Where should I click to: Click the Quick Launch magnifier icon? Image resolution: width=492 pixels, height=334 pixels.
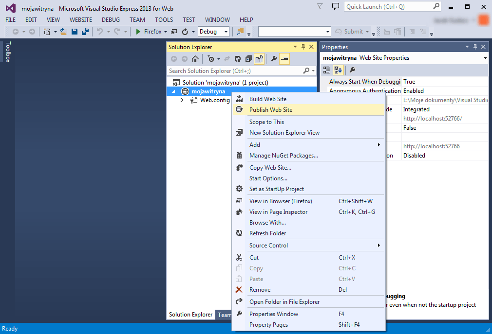point(436,6)
